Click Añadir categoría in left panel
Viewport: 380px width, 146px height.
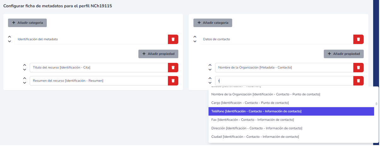27,23
